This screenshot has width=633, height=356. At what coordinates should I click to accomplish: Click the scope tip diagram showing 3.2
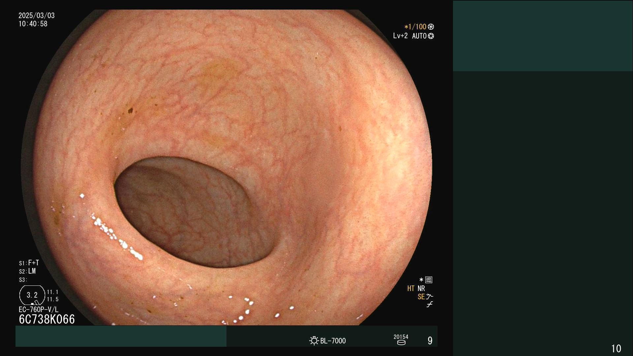click(32, 295)
